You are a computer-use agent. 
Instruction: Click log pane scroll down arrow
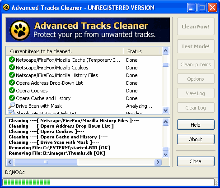point(166,154)
